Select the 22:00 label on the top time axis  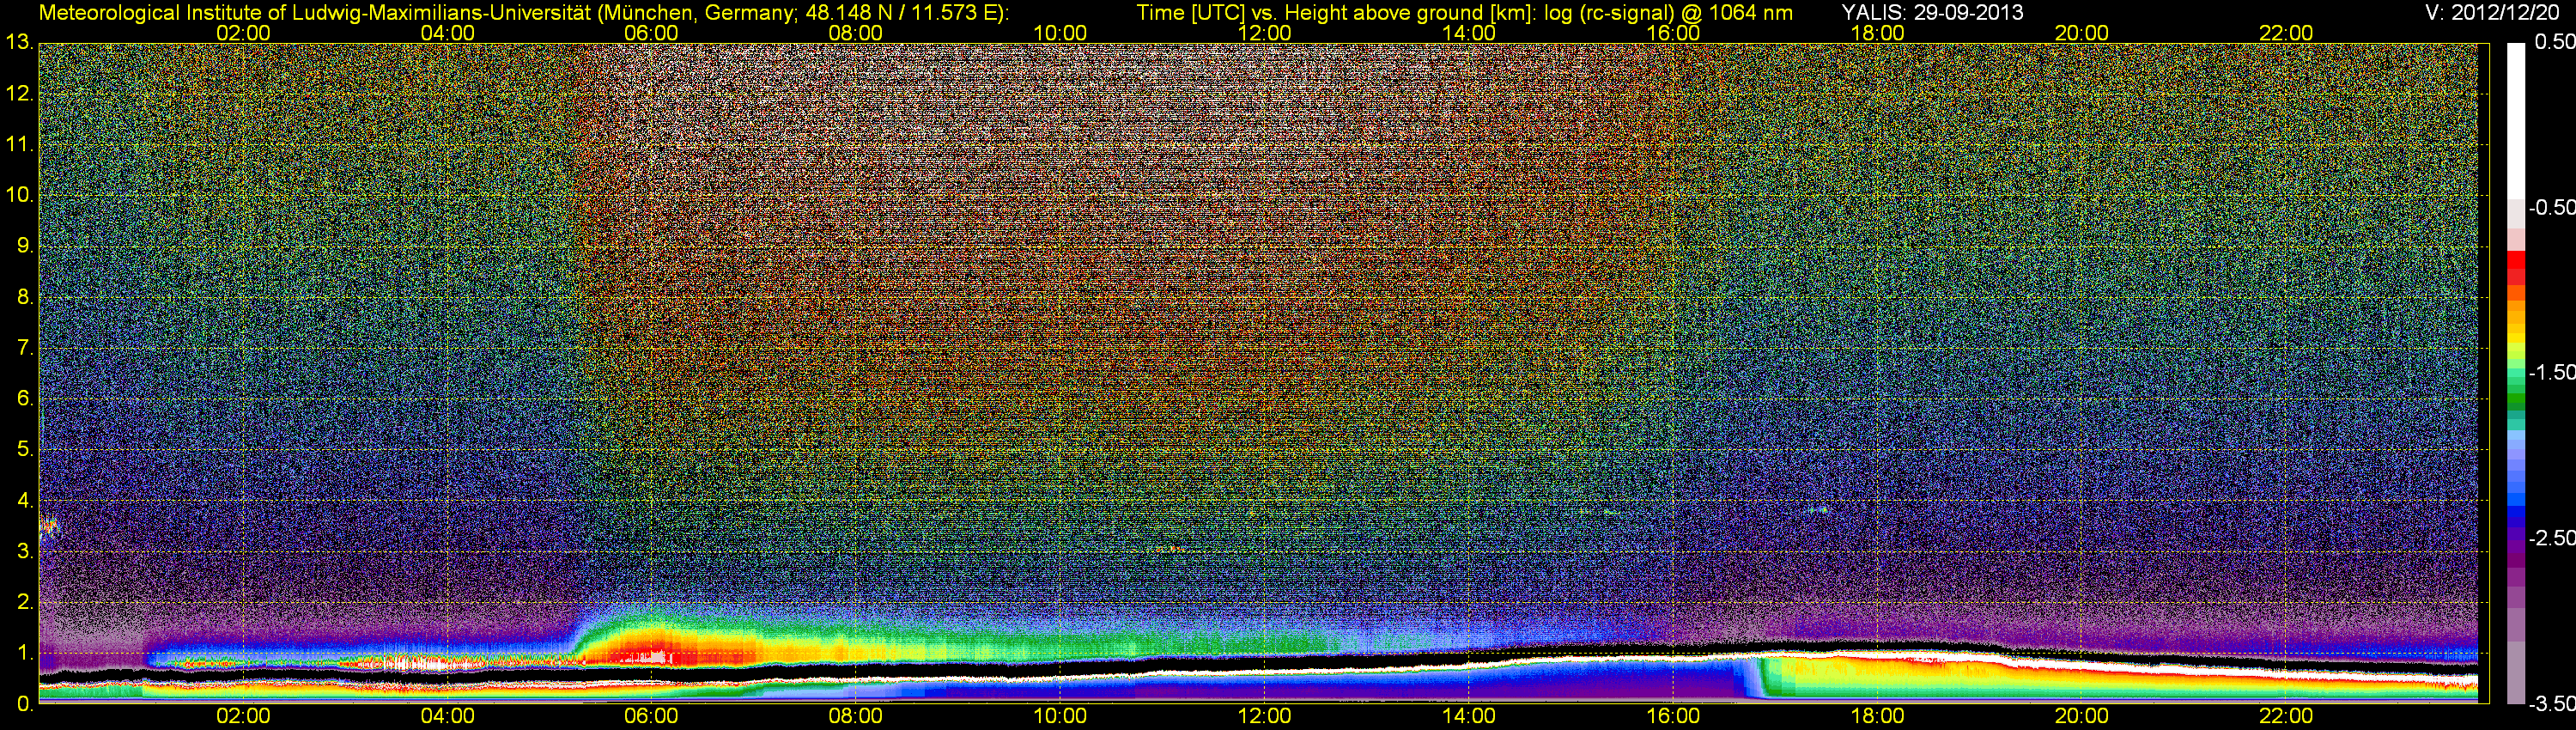click(2286, 33)
